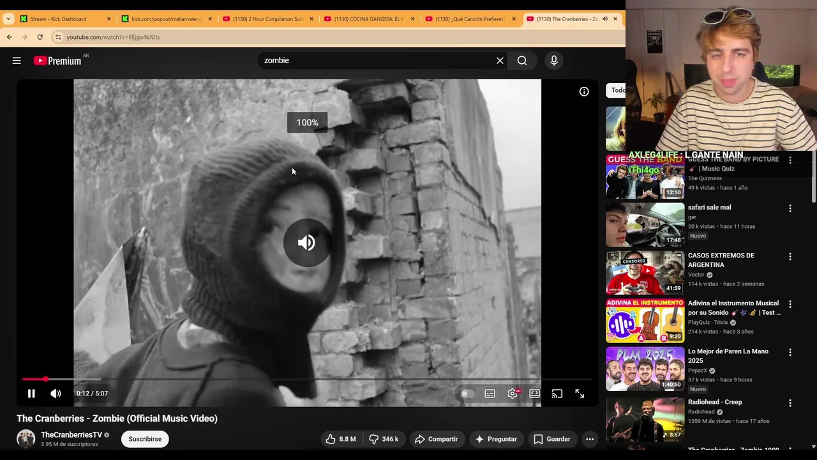The width and height of the screenshot is (817, 460).
Task: Open the Radiohead - Creep title link
Action: tap(715, 402)
